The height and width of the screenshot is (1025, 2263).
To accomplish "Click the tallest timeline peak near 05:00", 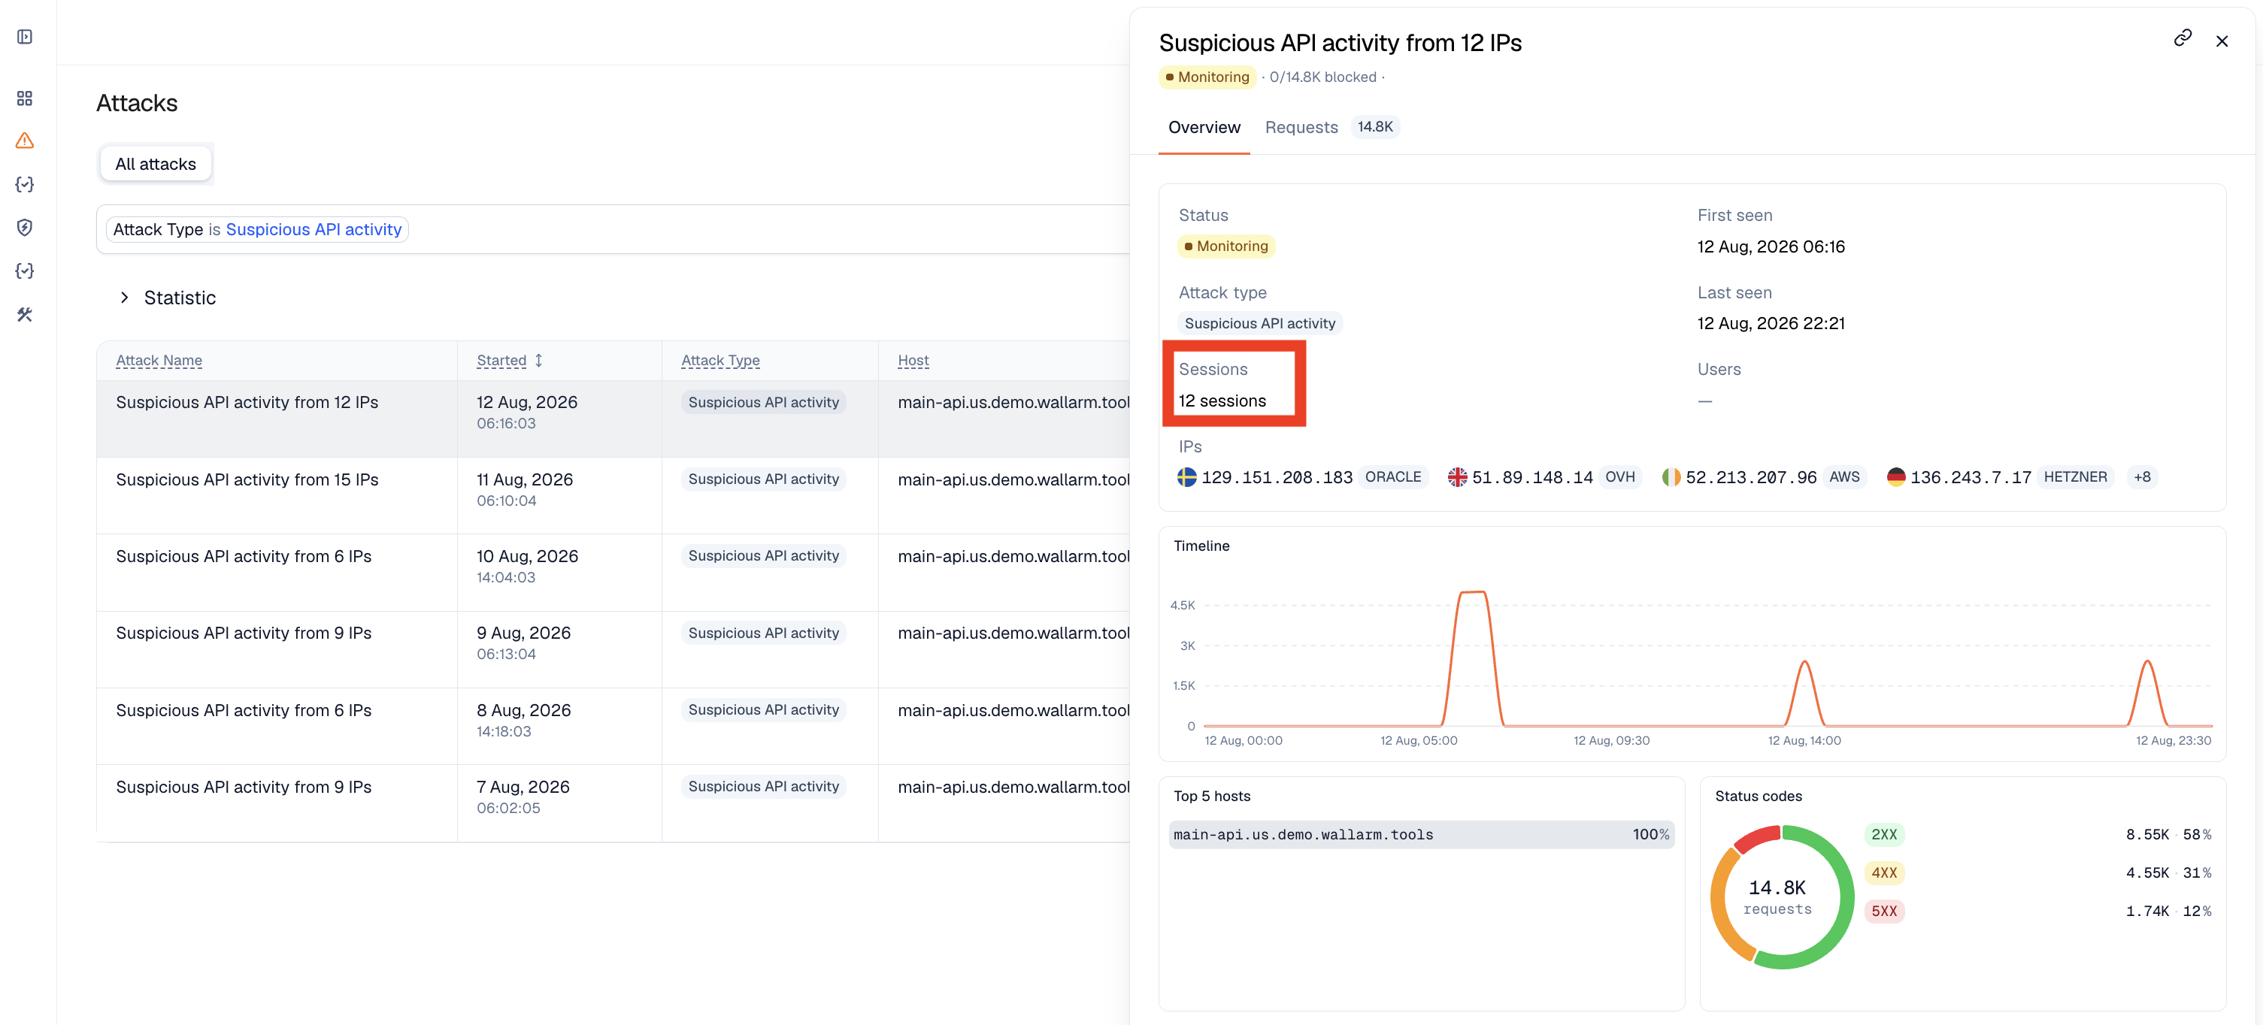I will (x=1472, y=593).
